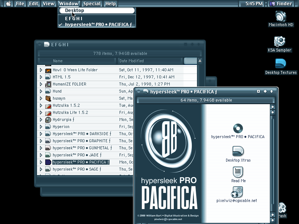Viewport: 299px width, 224px height.
Task: Open the Finder application menu
Action: [282, 4]
